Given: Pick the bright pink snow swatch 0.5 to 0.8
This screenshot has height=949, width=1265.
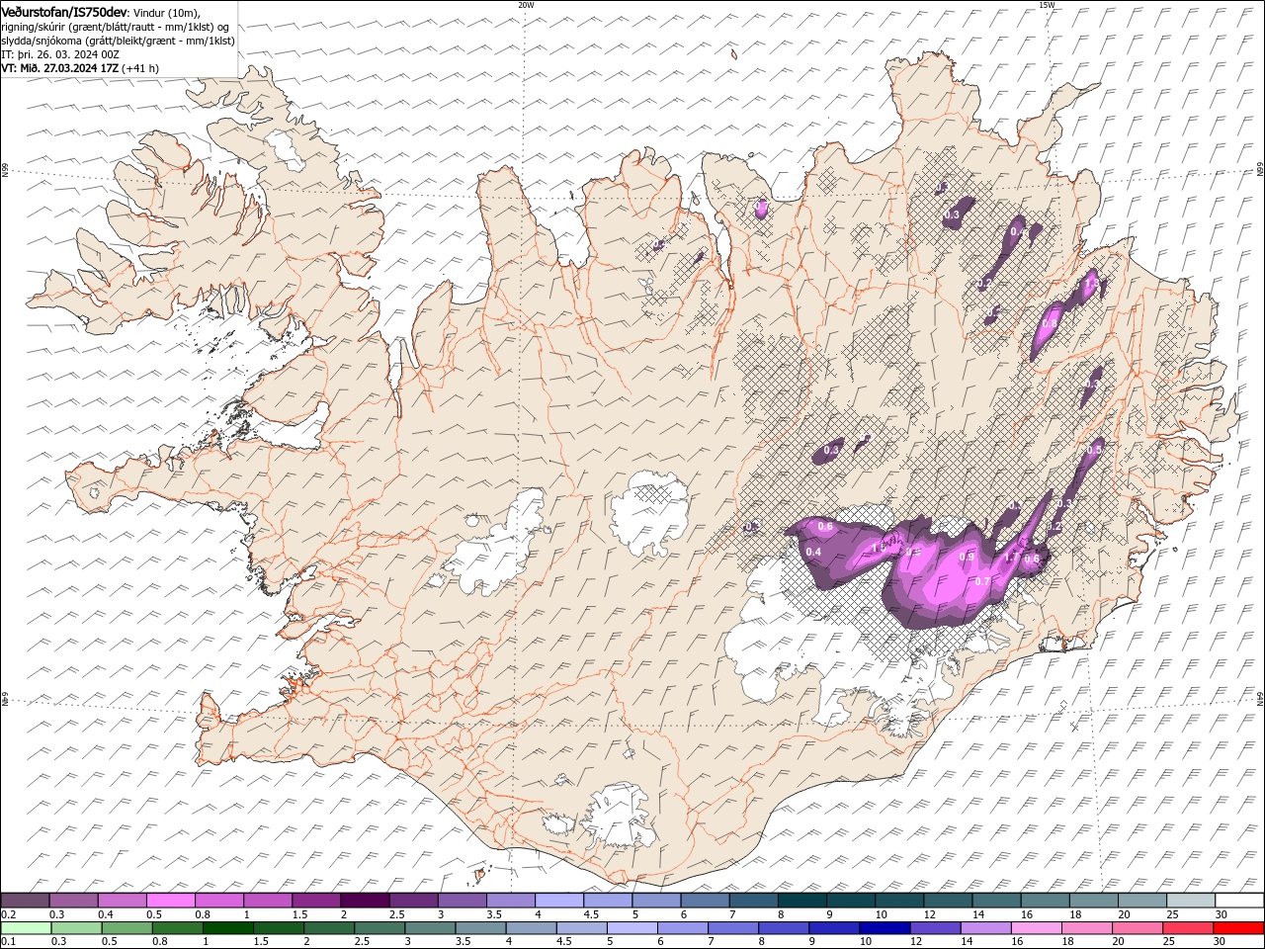Looking at the screenshot, I should 170,900.
